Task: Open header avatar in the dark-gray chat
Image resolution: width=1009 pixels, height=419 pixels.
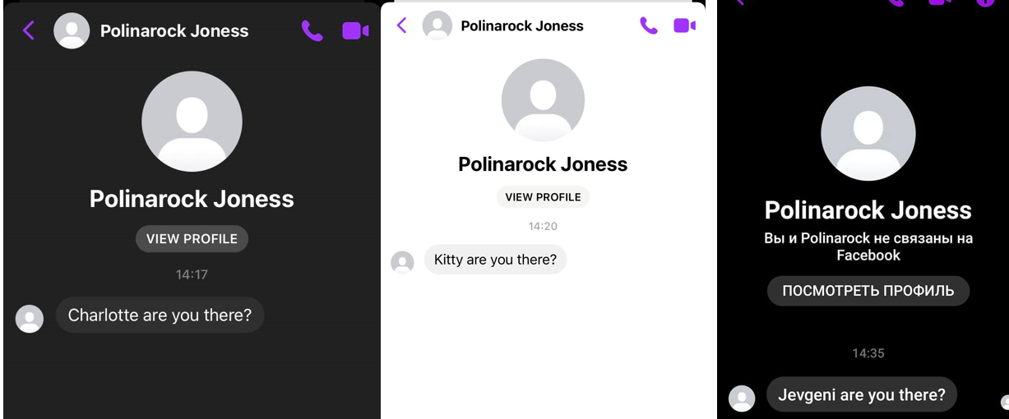Action: [72, 31]
